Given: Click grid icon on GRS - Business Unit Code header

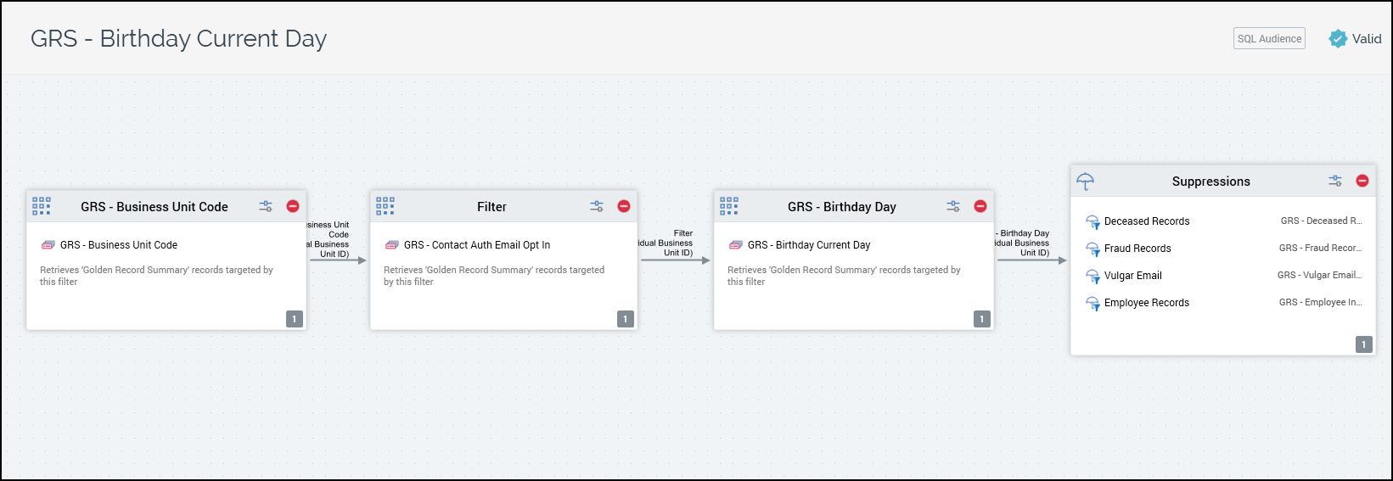Looking at the screenshot, I should point(42,206).
